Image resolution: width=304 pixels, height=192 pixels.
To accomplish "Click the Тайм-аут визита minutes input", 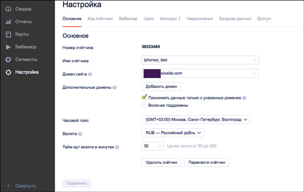I will click(153, 146).
